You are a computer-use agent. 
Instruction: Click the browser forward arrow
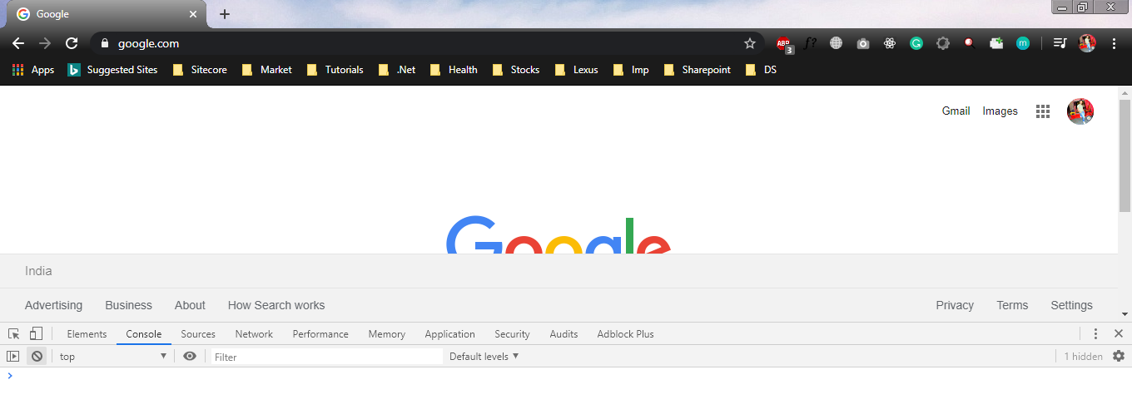click(x=45, y=43)
